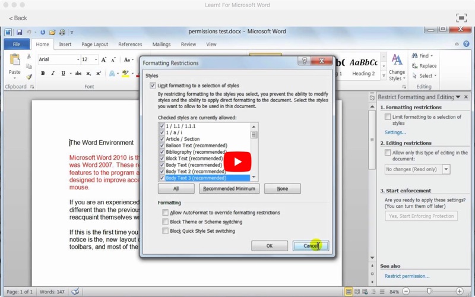Check Allow only this type of editing
Screen dimensions: 475x297
tap(388, 153)
